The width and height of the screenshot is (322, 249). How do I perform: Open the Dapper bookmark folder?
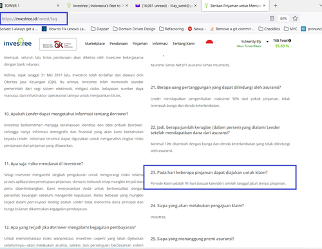pos(100,29)
